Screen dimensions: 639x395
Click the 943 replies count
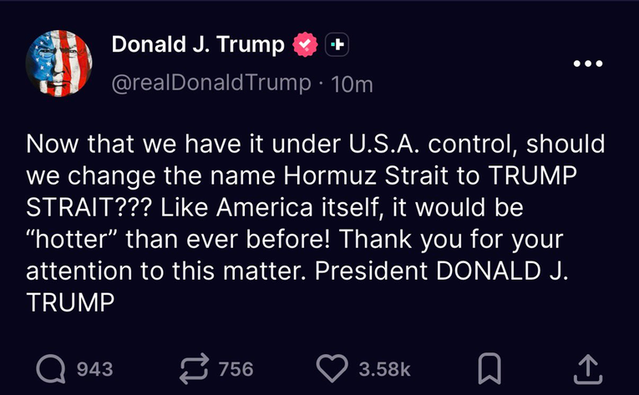[95, 369]
